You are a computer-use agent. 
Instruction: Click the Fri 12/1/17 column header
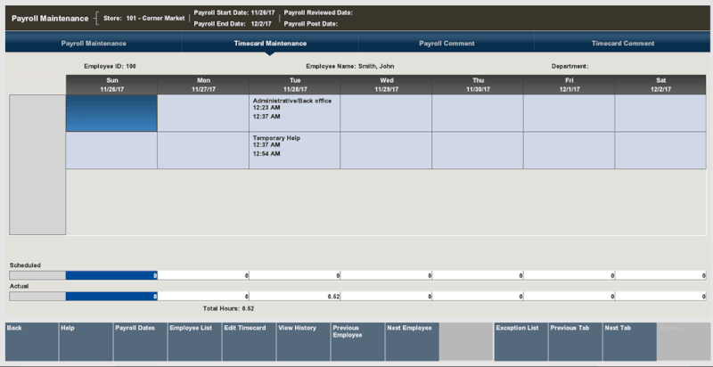(x=570, y=85)
